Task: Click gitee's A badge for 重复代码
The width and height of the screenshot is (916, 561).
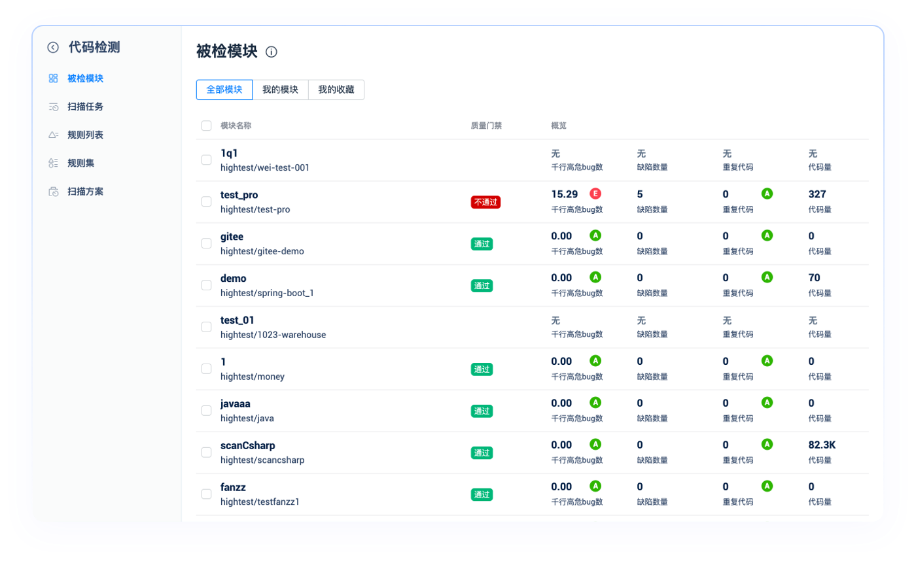Action: pyautogui.click(x=767, y=235)
